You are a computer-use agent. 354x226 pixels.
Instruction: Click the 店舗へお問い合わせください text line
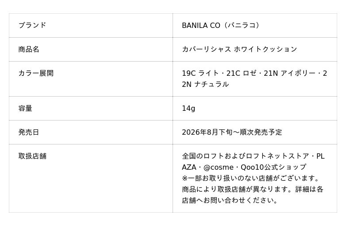[x=230, y=200]
